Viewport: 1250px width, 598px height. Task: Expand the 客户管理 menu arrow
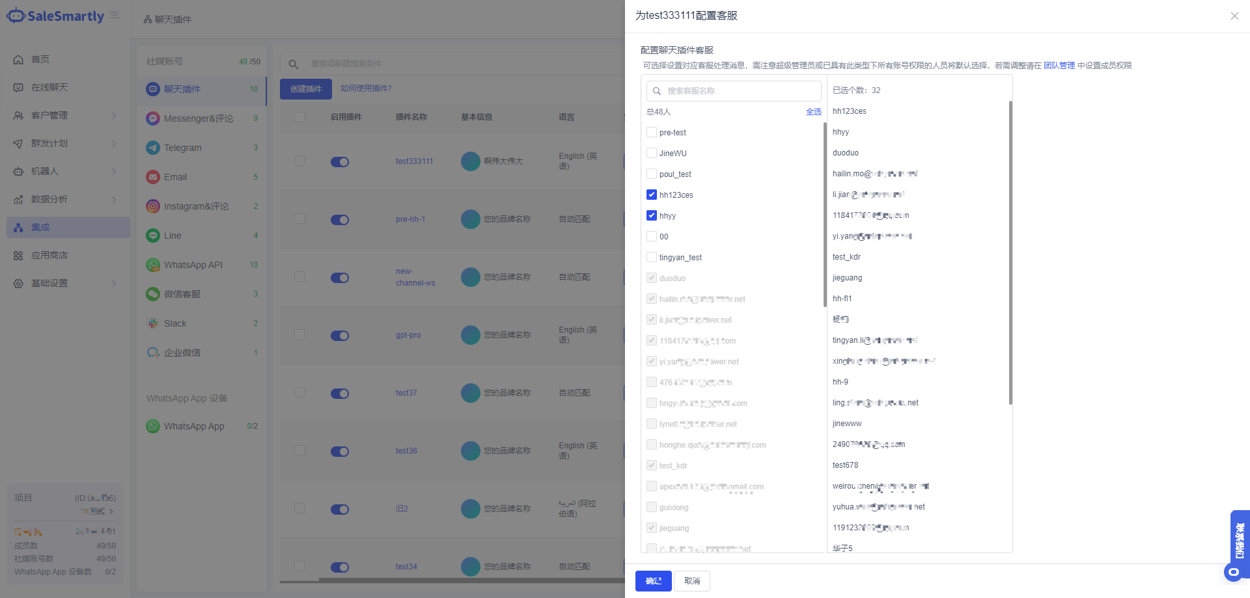coord(114,116)
